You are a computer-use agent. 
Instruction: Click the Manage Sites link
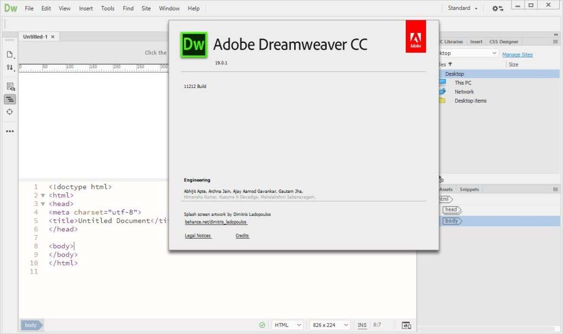517,54
